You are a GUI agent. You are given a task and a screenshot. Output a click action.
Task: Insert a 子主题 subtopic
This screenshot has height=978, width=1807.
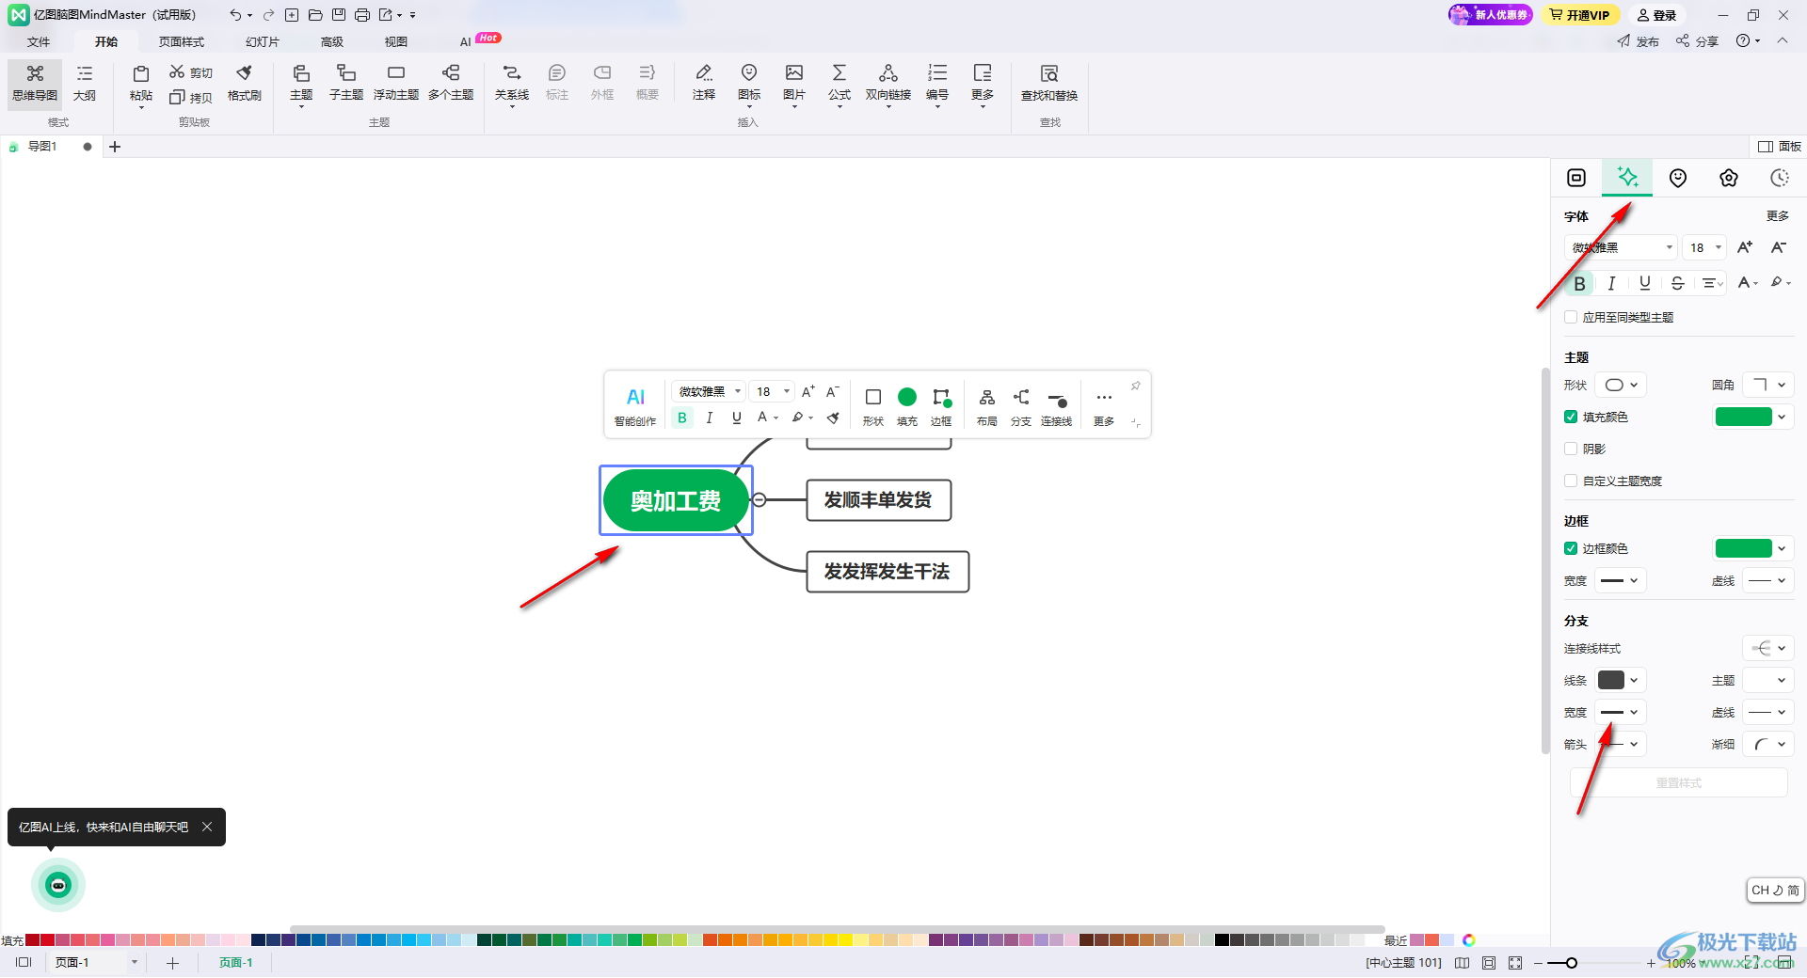tap(346, 84)
